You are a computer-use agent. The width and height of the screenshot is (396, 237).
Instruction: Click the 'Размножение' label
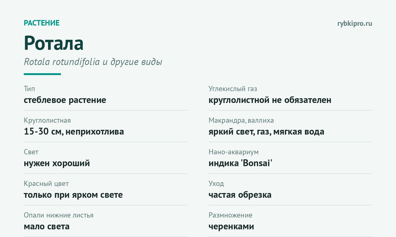click(230, 215)
